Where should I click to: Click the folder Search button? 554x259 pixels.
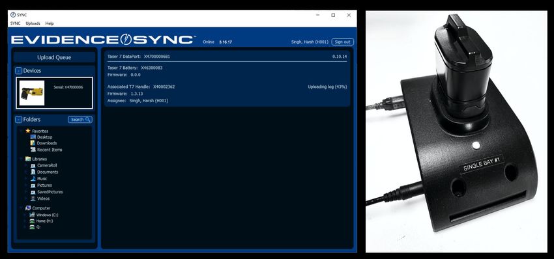80,120
